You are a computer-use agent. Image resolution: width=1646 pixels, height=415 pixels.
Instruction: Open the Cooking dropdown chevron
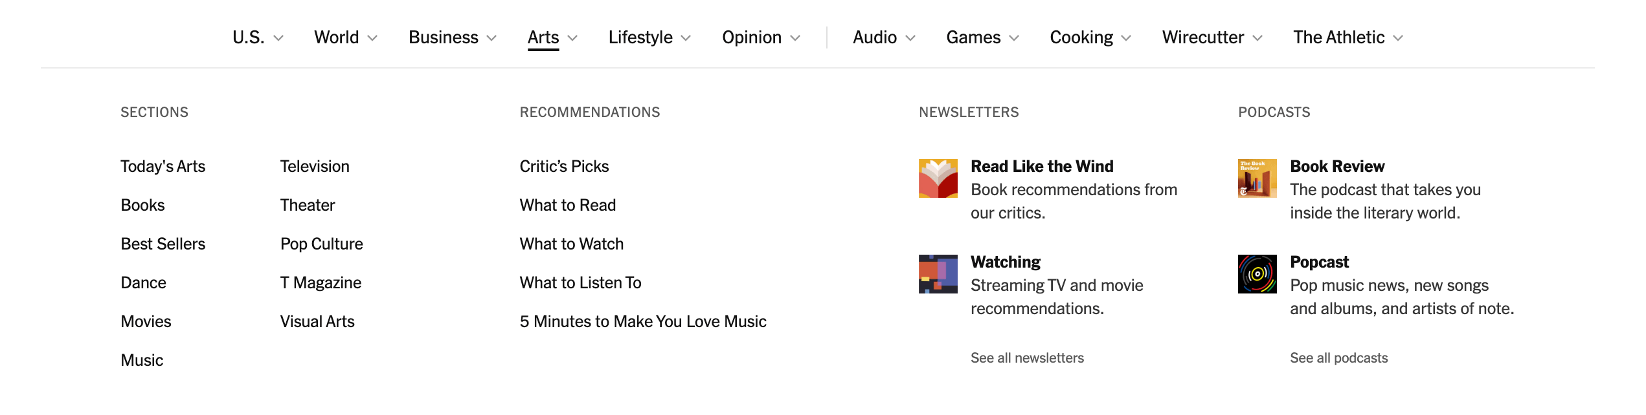tap(1126, 38)
